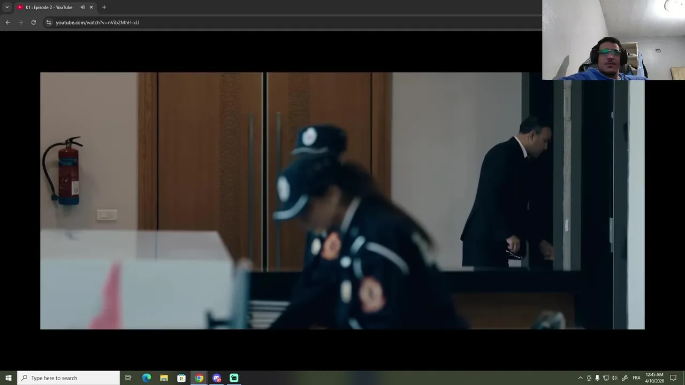685x385 pixels.
Task: Open File Explorer from the taskbar
Action: (164, 378)
